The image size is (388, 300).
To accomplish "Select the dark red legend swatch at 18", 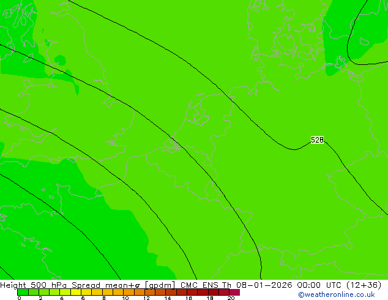I will tap(214, 292).
